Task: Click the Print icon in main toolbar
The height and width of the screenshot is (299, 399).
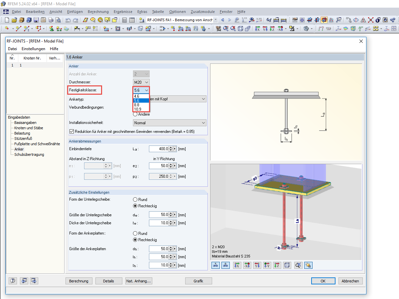Action: pos(51,20)
